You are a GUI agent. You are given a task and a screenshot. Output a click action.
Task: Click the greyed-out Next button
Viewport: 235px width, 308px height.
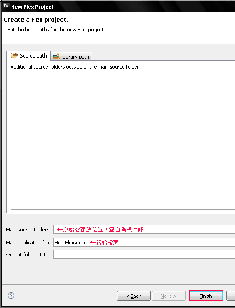(x=169, y=296)
